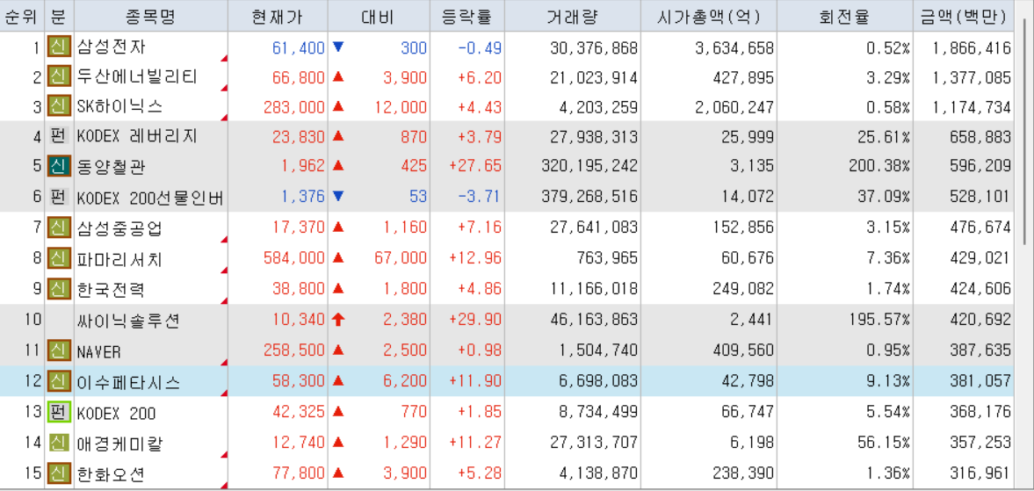Select stock name 한국전력
Viewport: 1034px width, 491px height.
[x=109, y=289]
